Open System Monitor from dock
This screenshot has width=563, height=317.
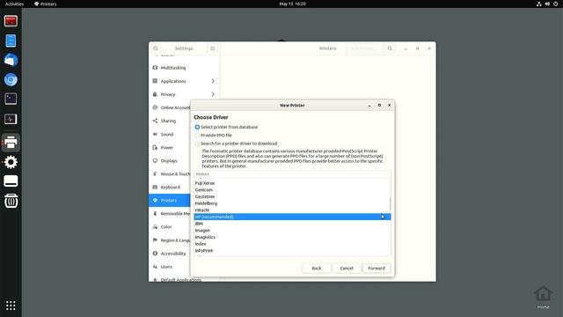point(11,119)
